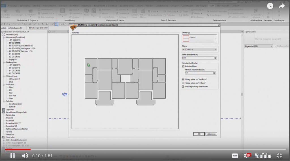Share the video via arrow icon
The image size is (290, 161).
tap(282, 6)
